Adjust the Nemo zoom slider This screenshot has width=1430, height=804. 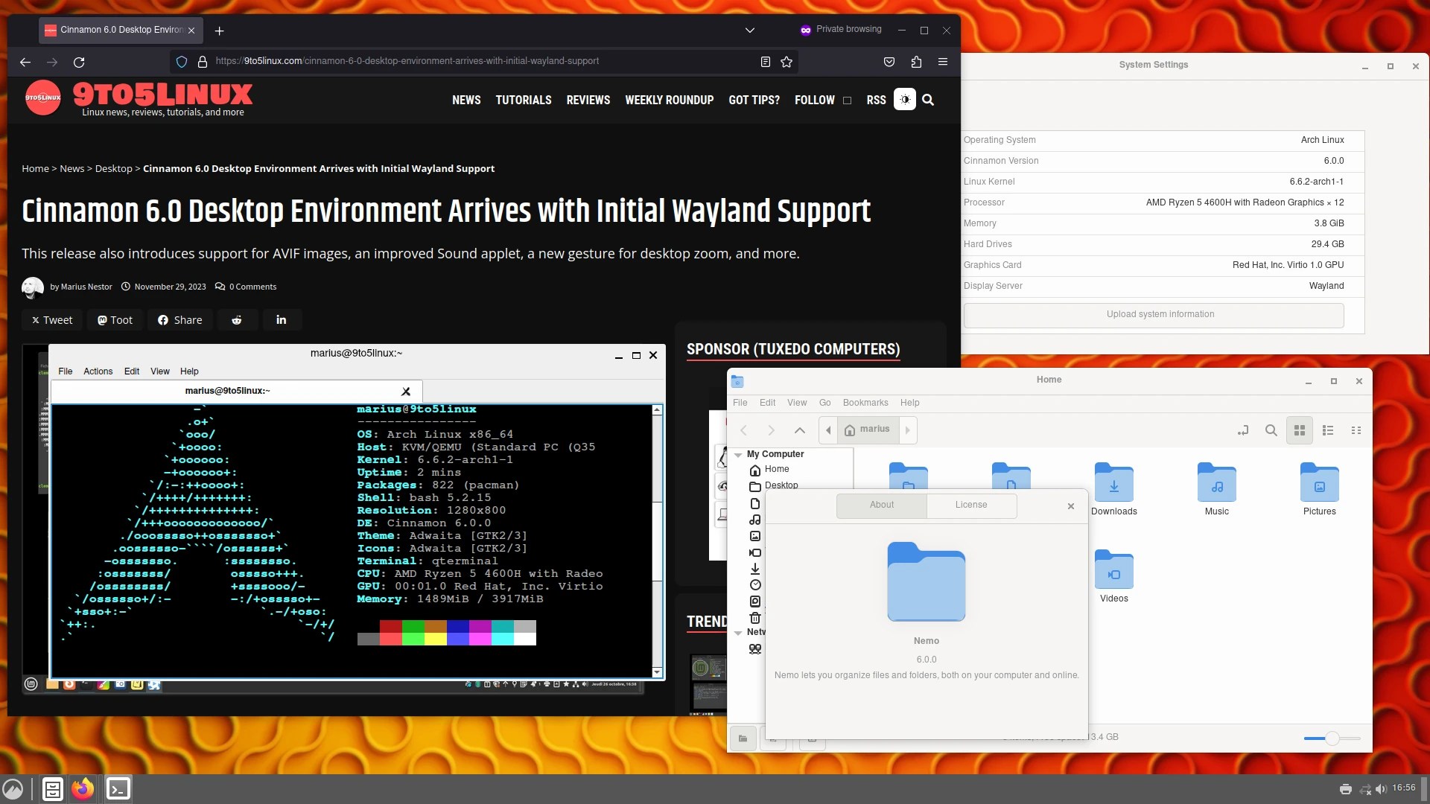click(1331, 738)
